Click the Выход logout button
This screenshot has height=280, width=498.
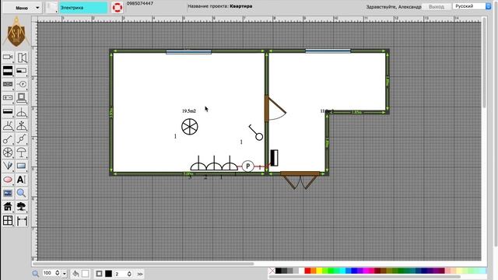(437, 6)
